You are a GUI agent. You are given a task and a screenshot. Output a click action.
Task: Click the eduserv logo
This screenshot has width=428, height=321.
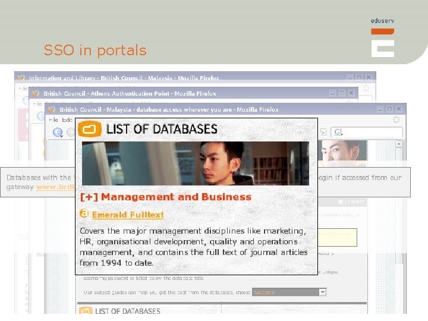point(382,38)
